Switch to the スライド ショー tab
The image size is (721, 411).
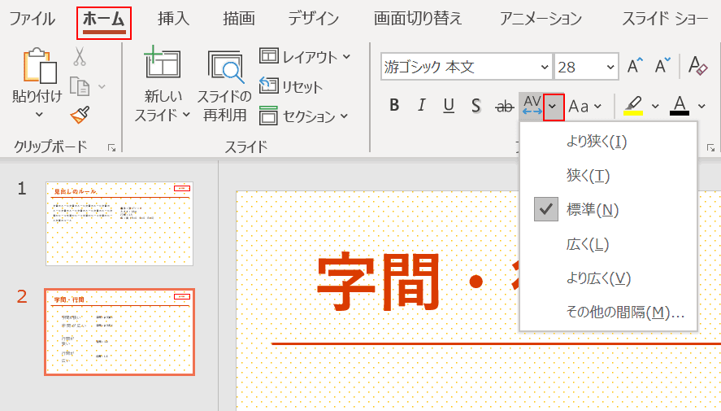(665, 19)
